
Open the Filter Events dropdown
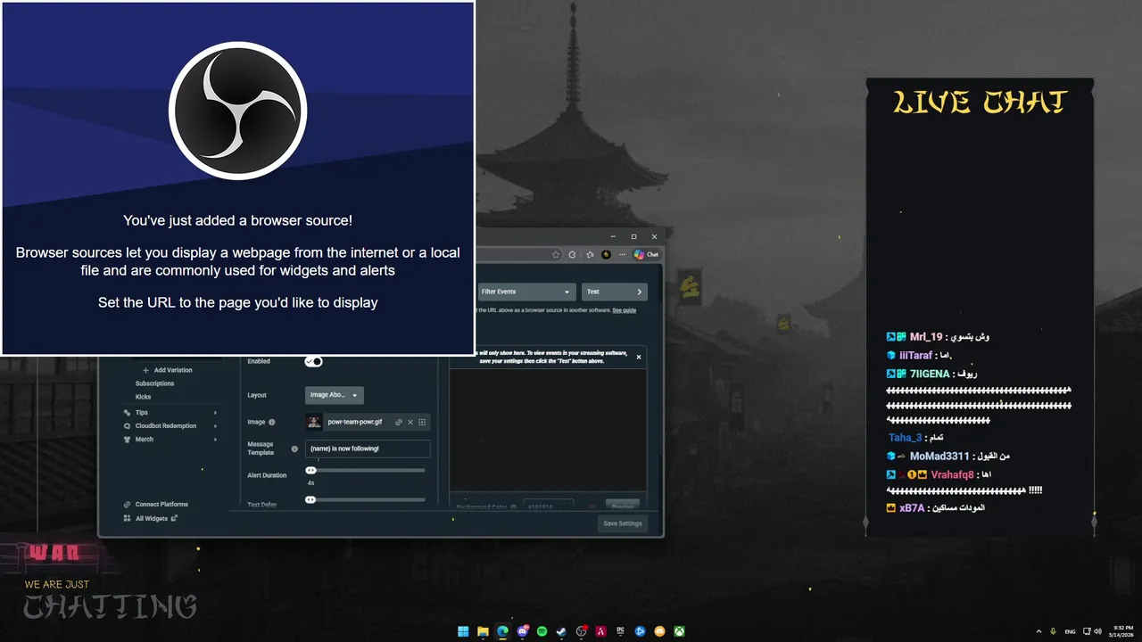pyautogui.click(x=526, y=292)
